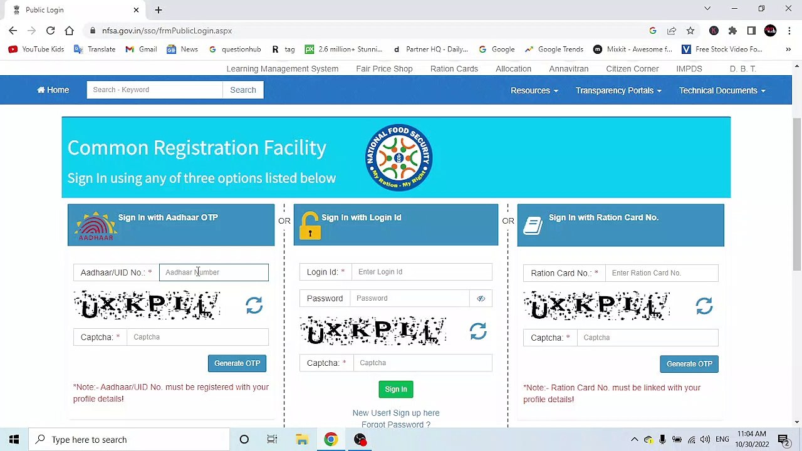Open the Chrome side panel

point(751,31)
